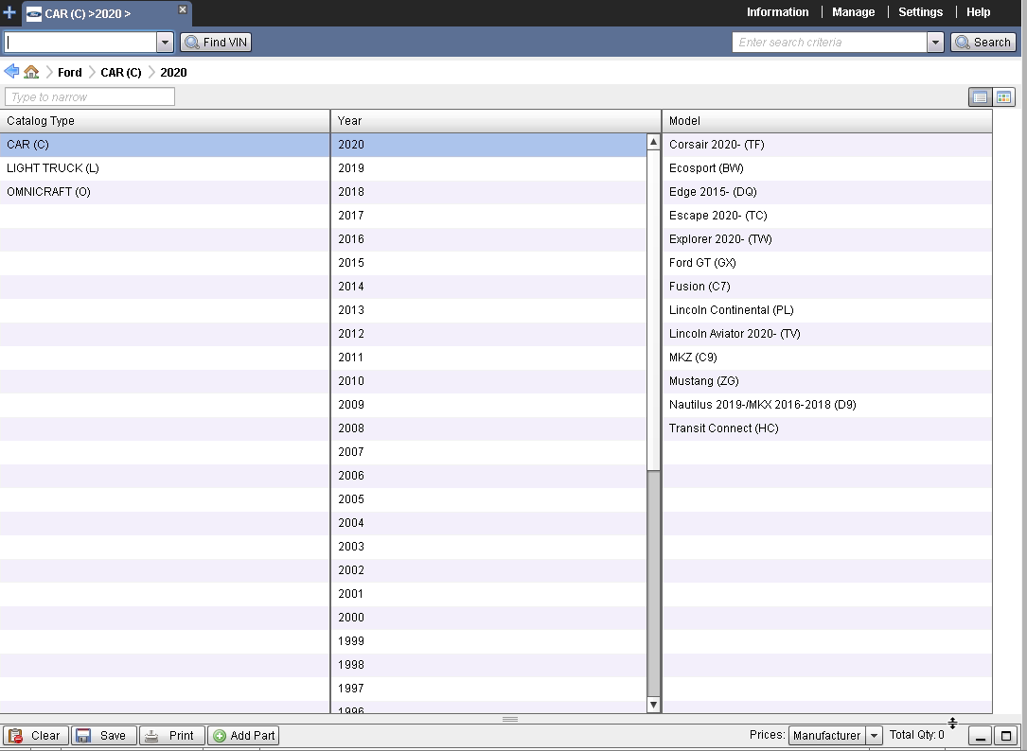Switch to list view icon
Screen dimensions: 1027x751
[x=980, y=96]
